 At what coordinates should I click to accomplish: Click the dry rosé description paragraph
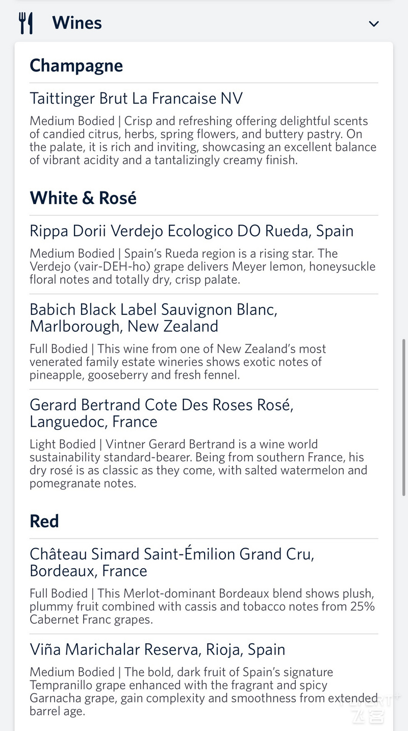[x=198, y=464]
